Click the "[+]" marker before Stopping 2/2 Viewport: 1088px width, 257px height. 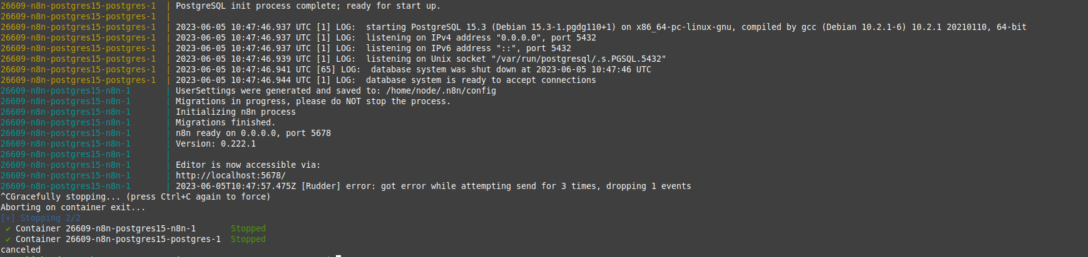[8, 218]
